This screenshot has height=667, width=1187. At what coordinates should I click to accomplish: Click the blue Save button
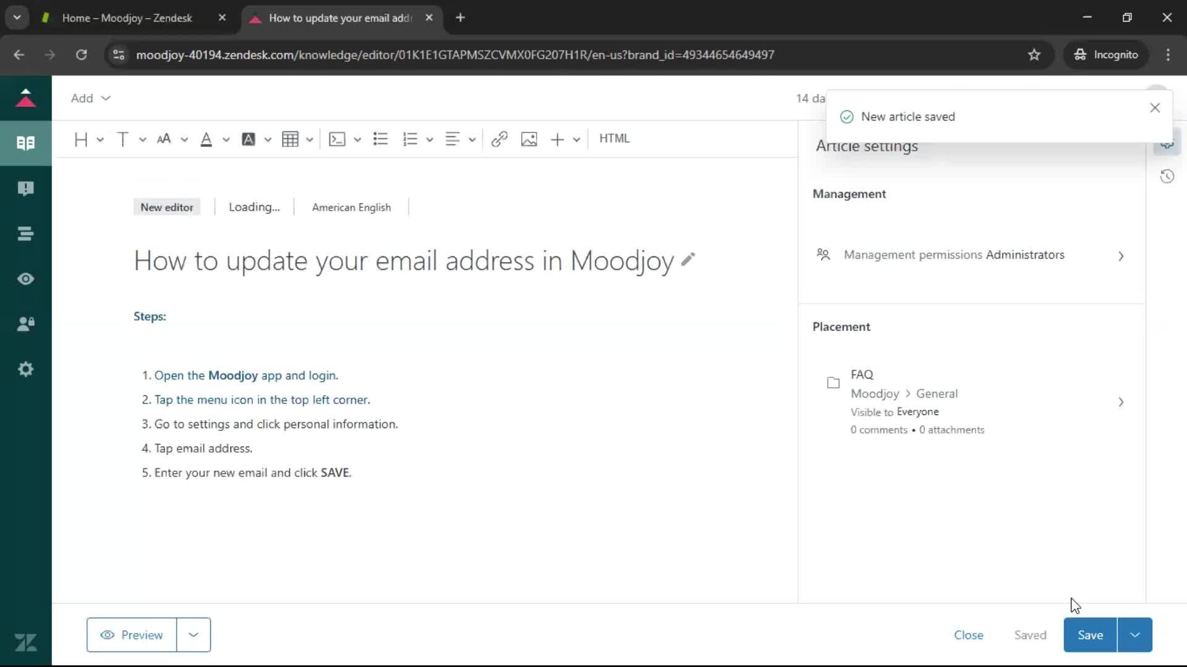[1090, 635]
